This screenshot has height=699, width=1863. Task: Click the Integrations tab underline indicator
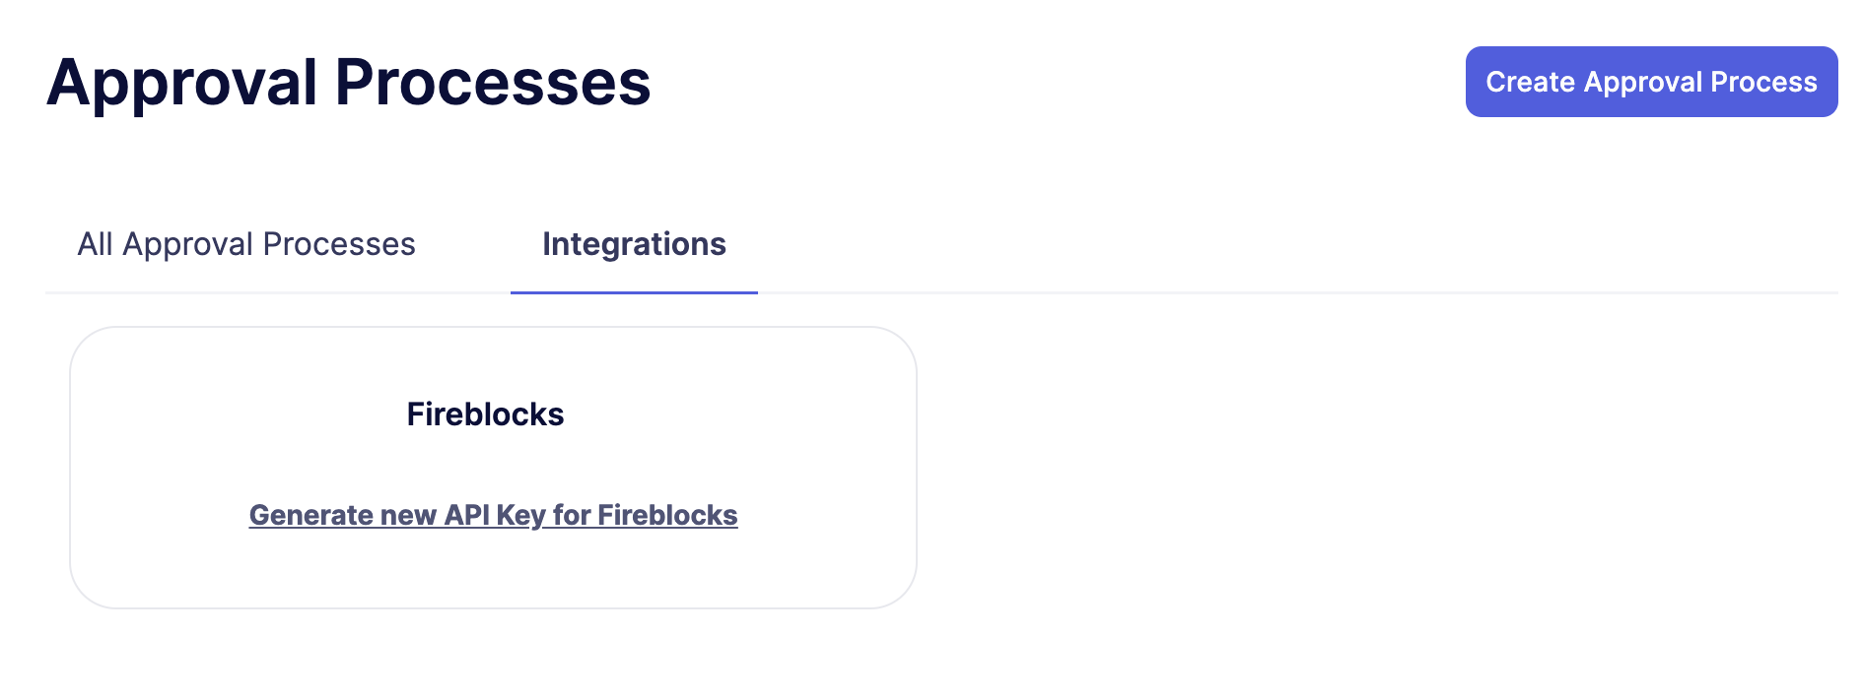634,291
